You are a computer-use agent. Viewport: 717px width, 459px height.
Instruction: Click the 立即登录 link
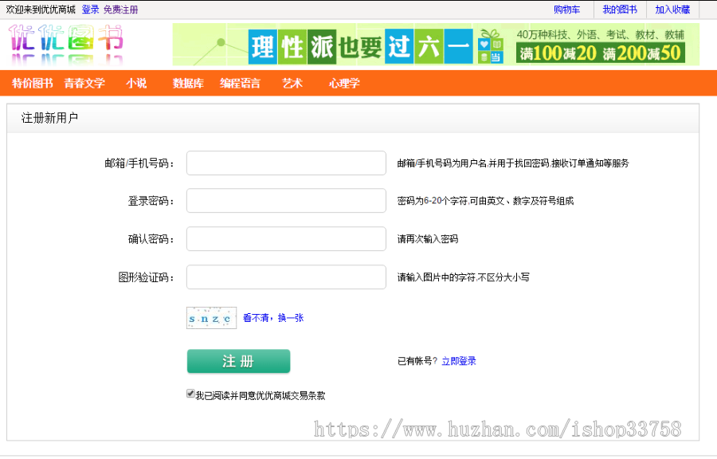tap(459, 360)
